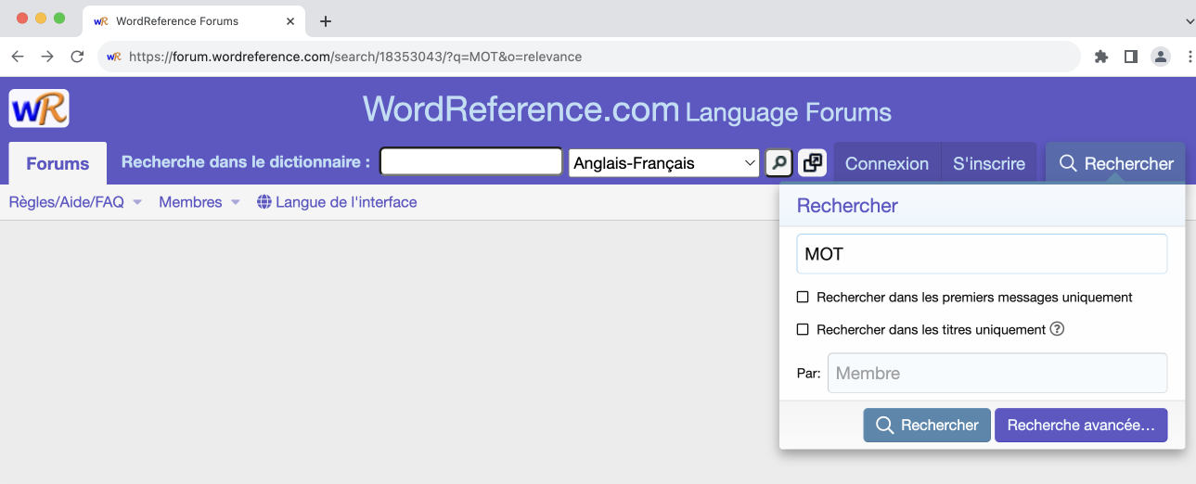Image resolution: width=1196 pixels, height=484 pixels.
Task: Go back to previous page
Action: tap(18, 57)
